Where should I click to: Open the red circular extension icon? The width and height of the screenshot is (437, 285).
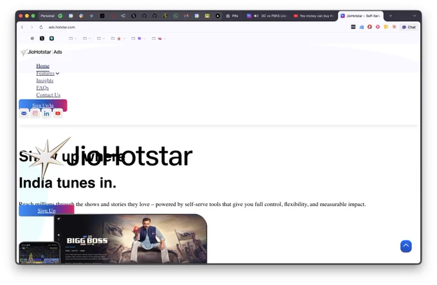(370, 27)
